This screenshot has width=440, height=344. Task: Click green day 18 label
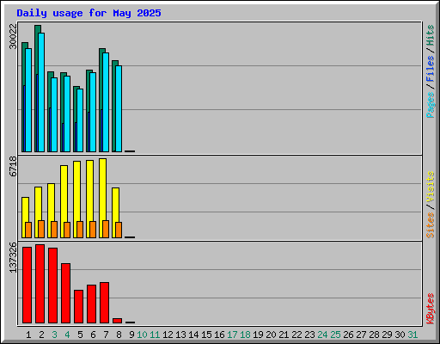245,335
